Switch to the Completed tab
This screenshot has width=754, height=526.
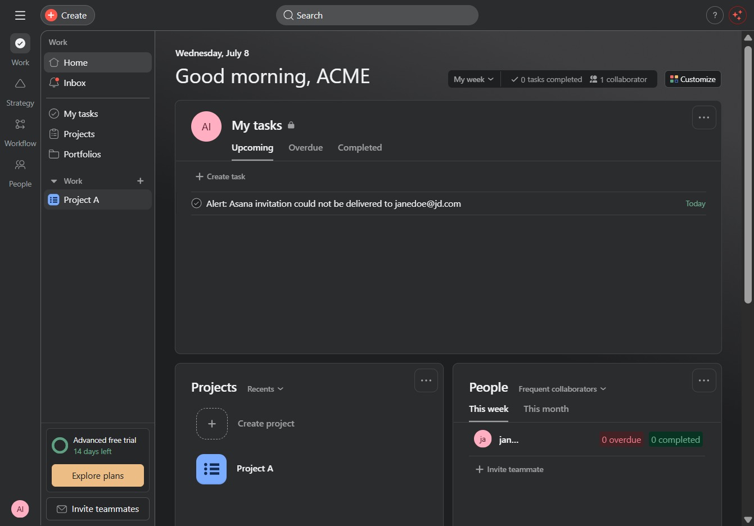tap(360, 148)
